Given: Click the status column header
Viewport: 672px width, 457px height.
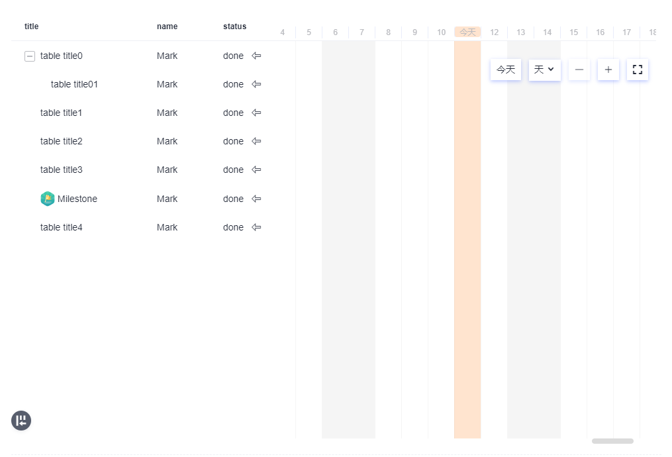Looking at the screenshot, I should [x=235, y=26].
